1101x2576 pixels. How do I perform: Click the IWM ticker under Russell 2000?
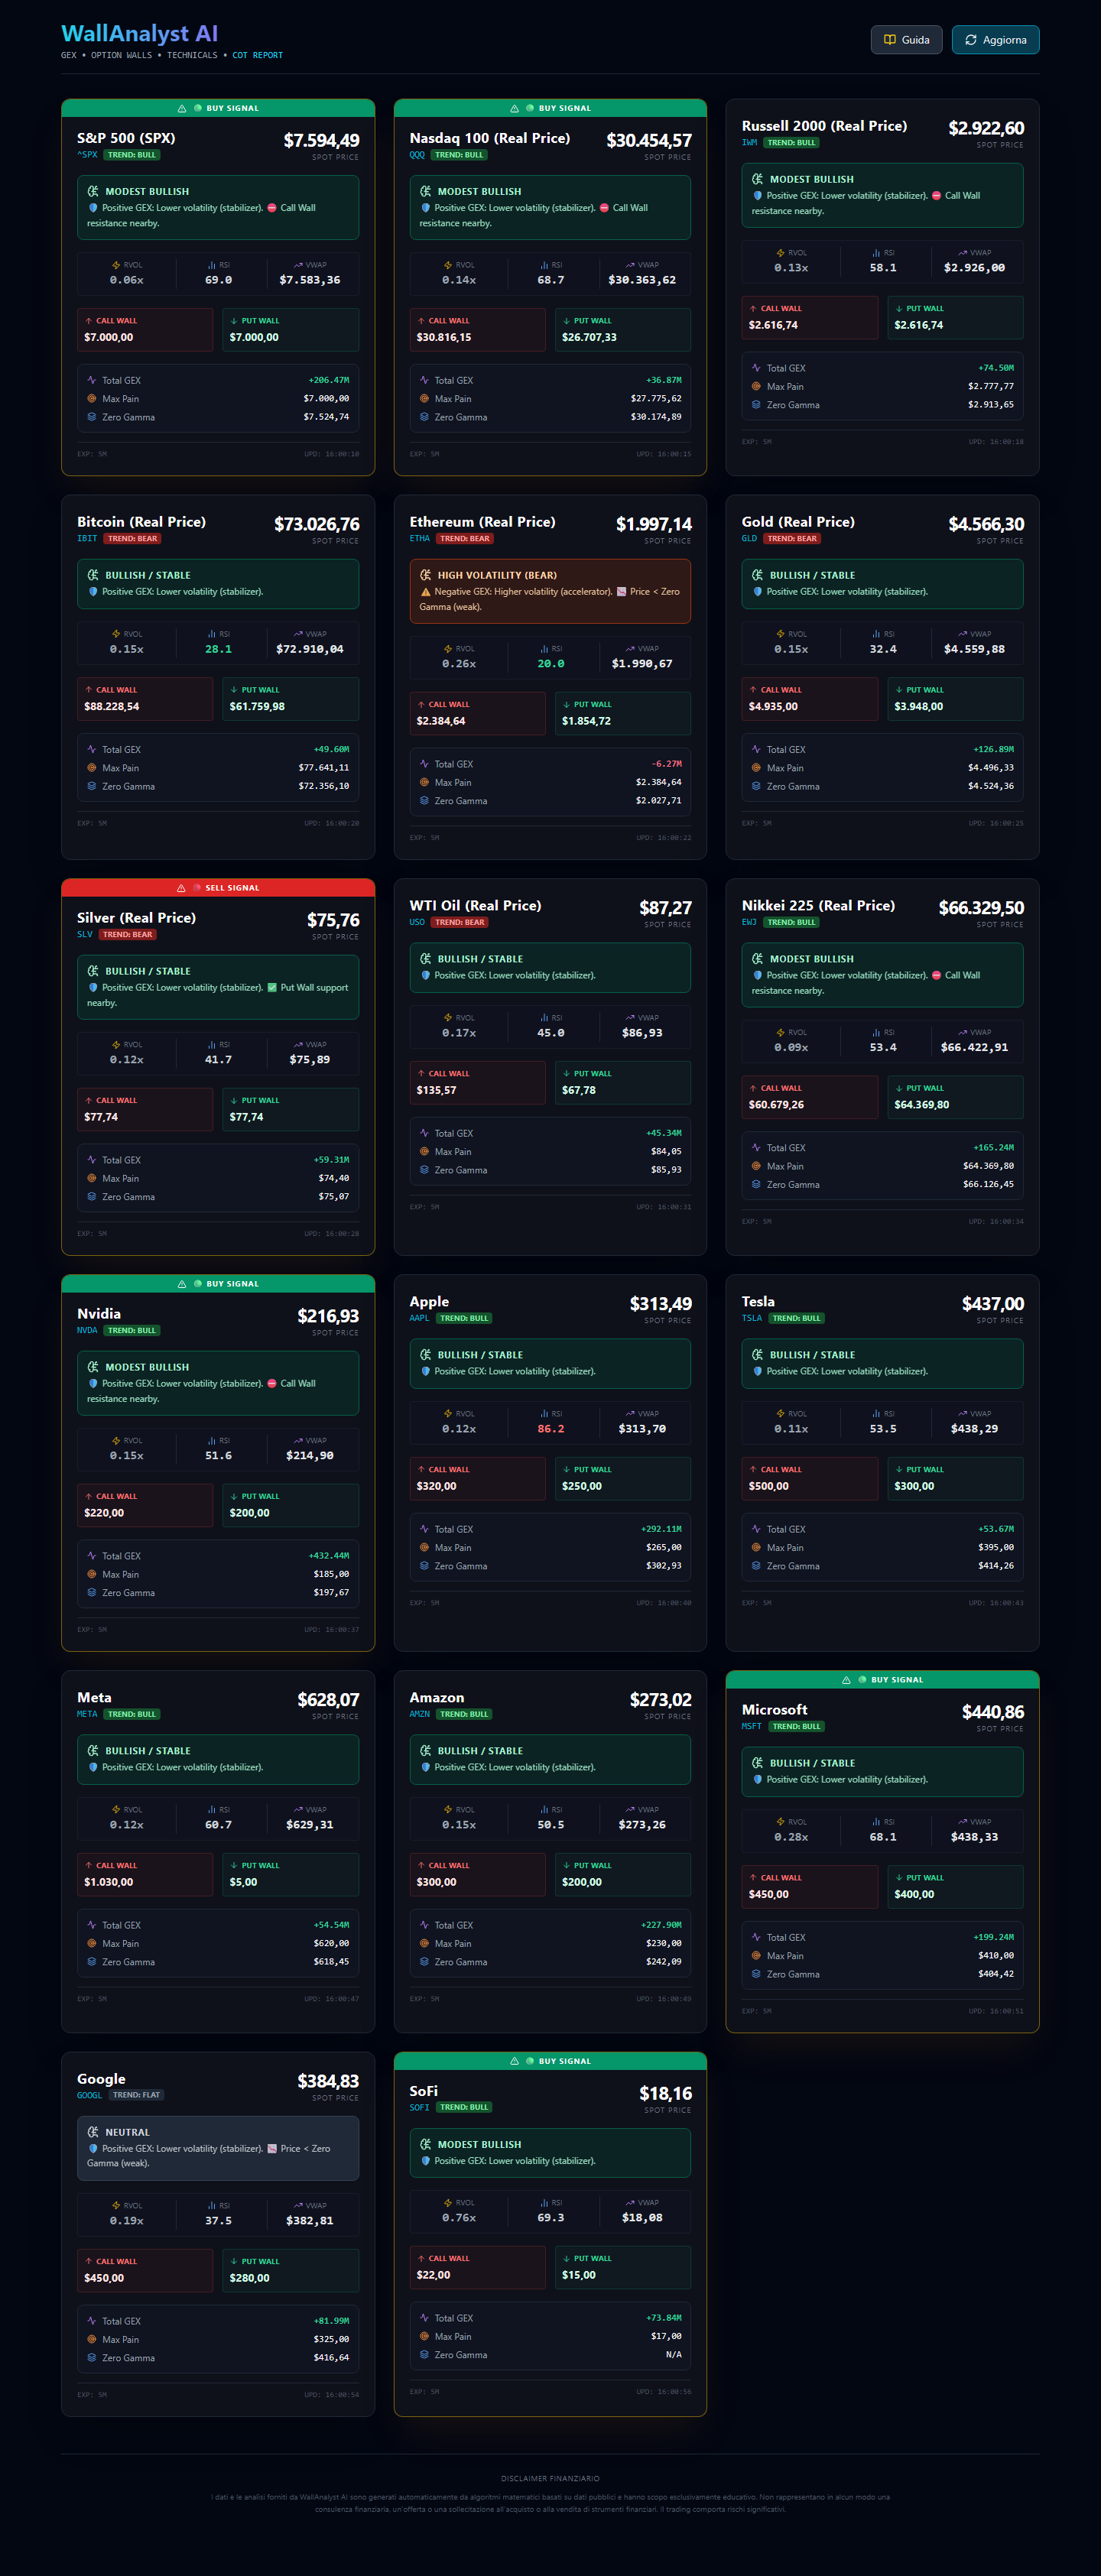750,143
